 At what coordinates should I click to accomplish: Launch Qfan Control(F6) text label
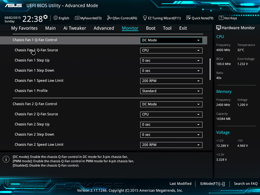125,18
